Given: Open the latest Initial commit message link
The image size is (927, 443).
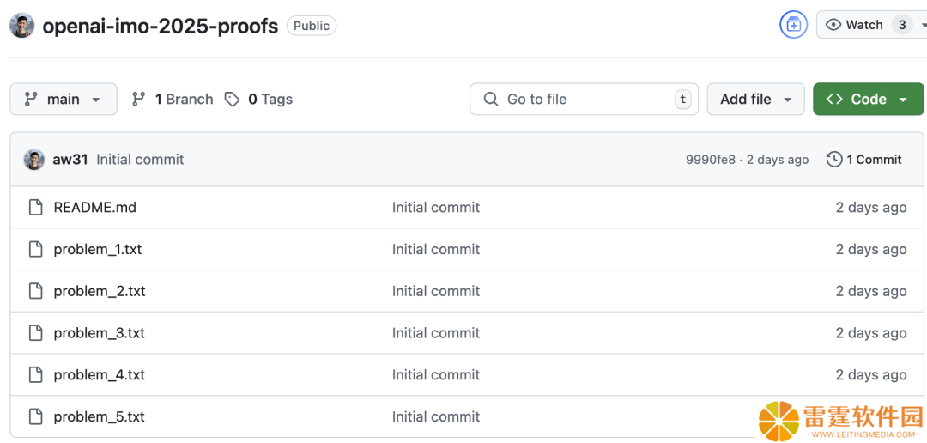Looking at the screenshot, I should click(140, 160).
